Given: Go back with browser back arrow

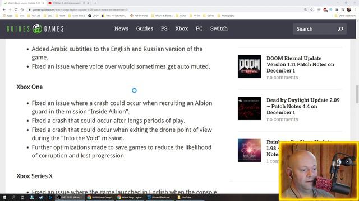Looking at the screenshot, I should [4, 10].
